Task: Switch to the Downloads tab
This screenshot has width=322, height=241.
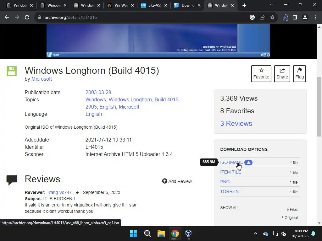Action: (x=187, y=5)
